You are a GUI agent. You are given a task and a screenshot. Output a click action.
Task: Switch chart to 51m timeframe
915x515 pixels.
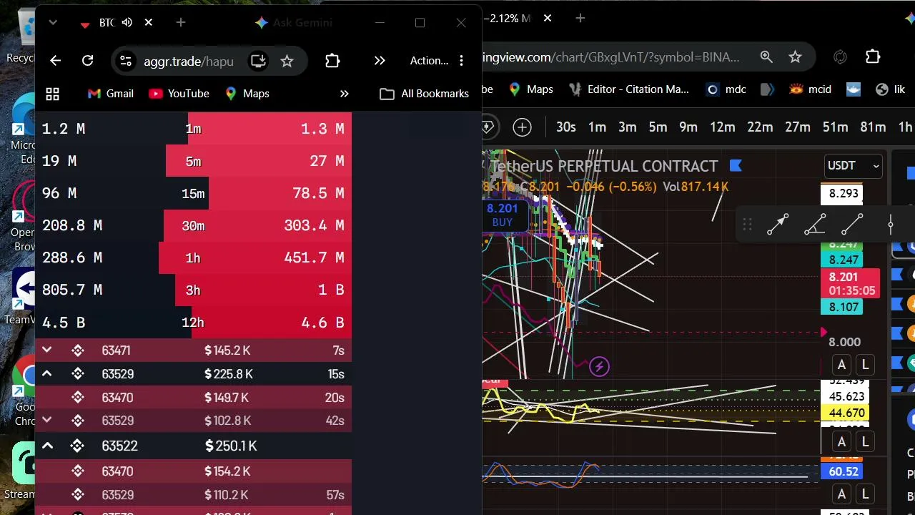pyautogui.click(x=835, y=127)
